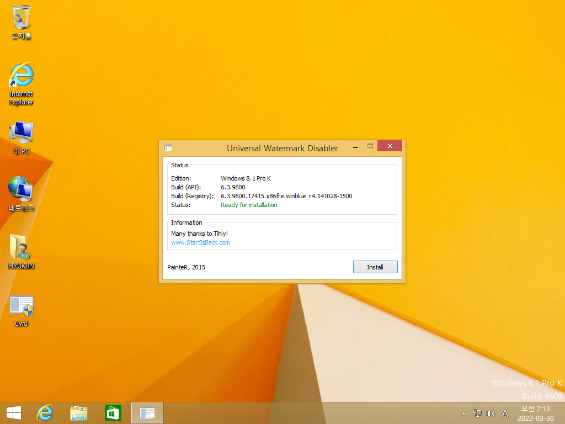Click the Build (API) value 6.3.9600
Image resolution: width=565 pixels, height=424 pixels.
click(x=233, y=187)
